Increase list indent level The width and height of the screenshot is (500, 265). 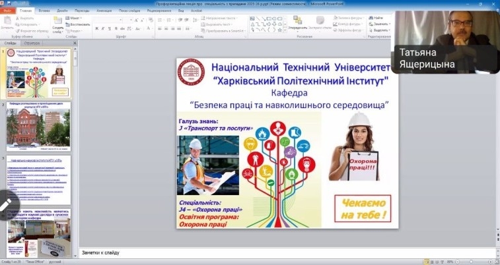coord(186,20)
